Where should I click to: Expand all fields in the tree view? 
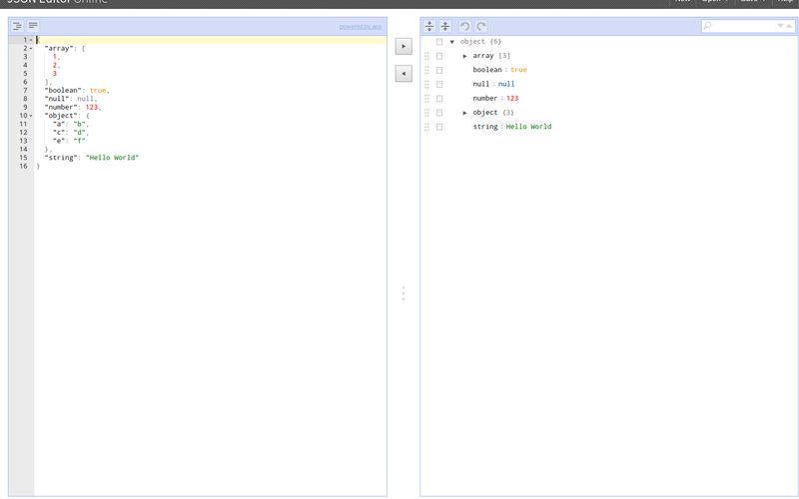click(x=429, y=26)
